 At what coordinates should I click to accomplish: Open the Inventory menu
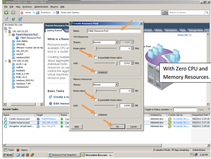(27, 7)
